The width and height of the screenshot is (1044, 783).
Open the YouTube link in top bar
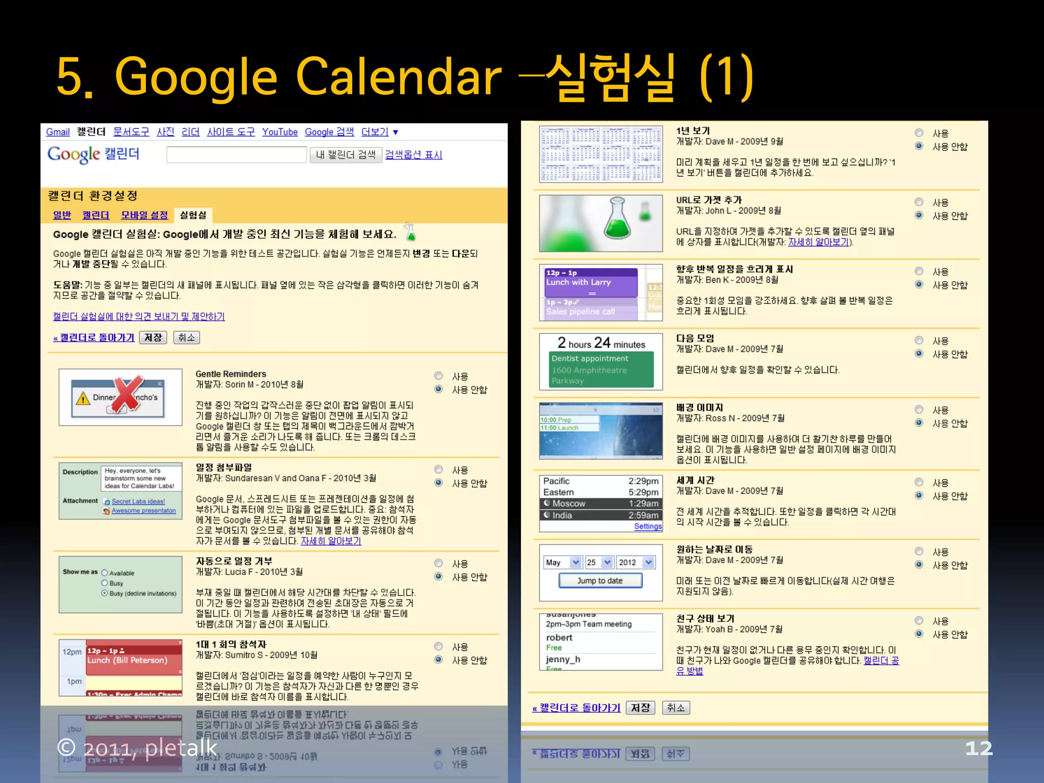[280, 132]
